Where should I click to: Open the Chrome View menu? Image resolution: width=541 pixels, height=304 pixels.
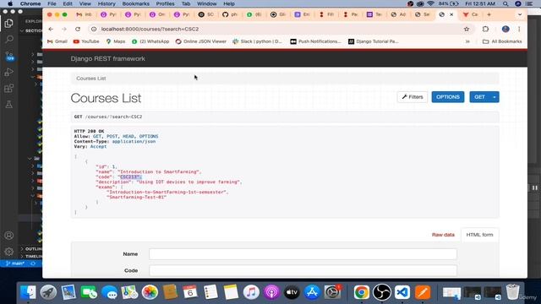[85, 3]
